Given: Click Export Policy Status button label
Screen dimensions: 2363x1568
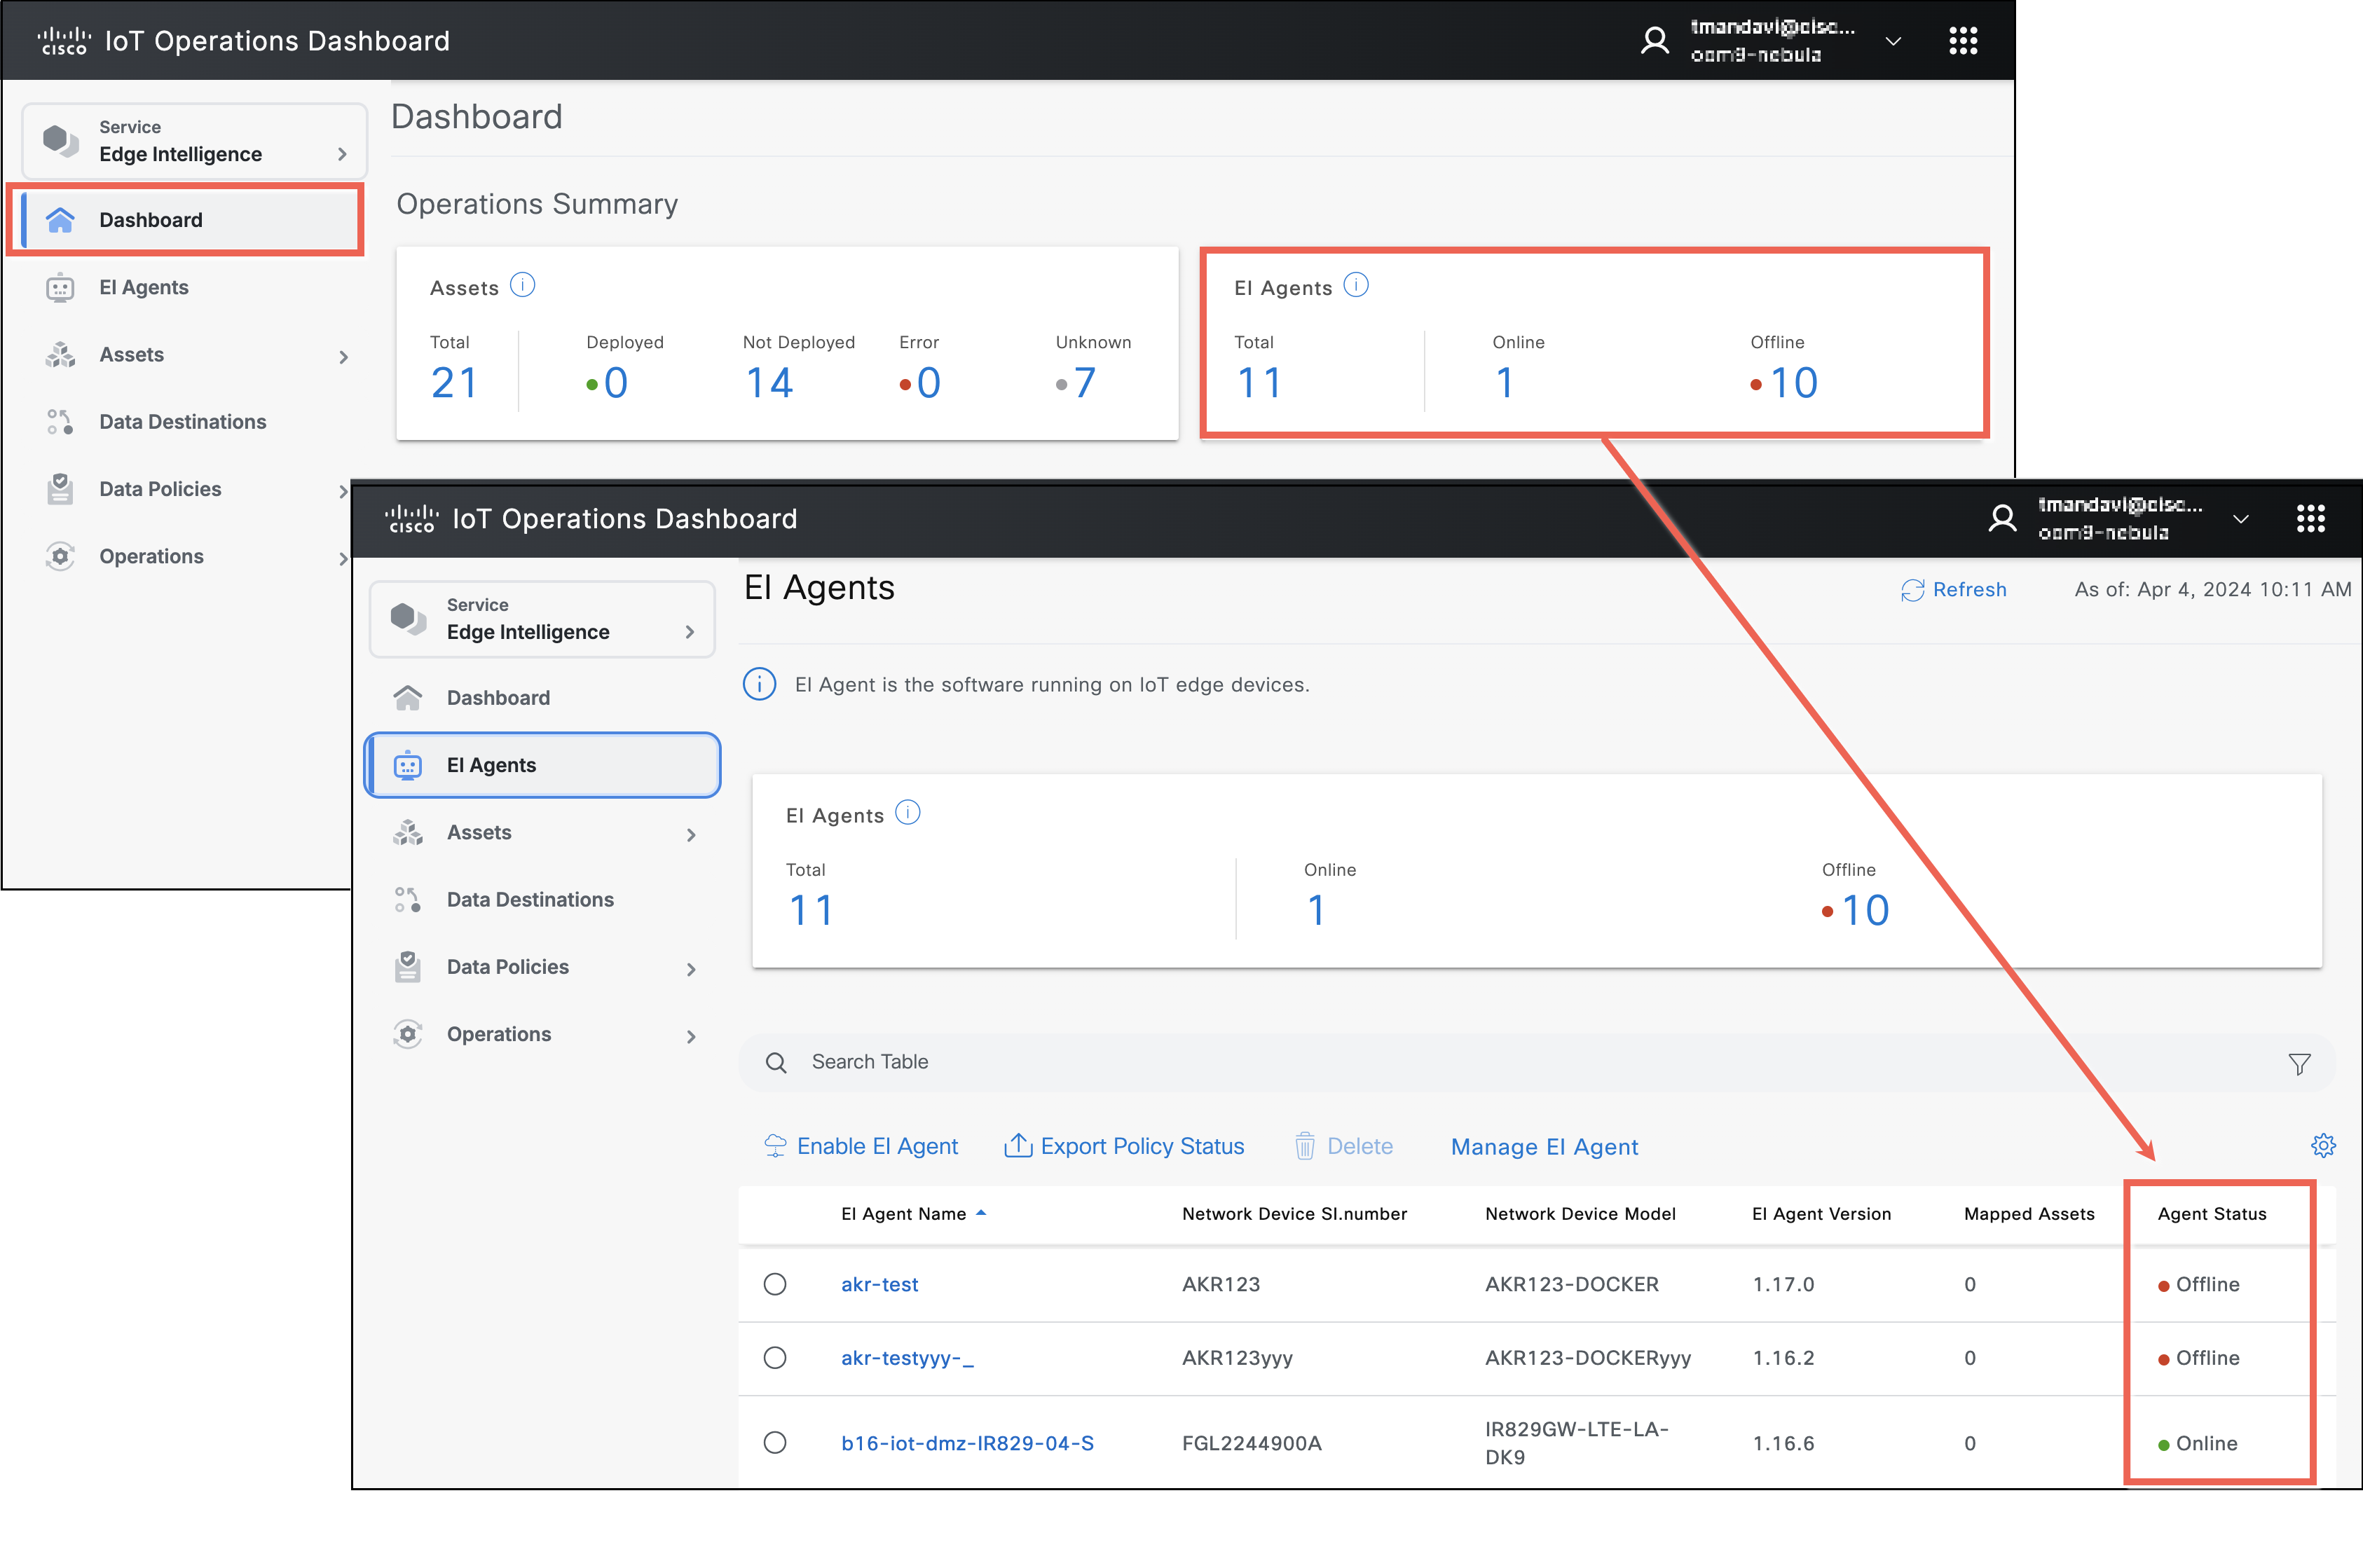Looking at the screenshot, I should (1142, 1146).
